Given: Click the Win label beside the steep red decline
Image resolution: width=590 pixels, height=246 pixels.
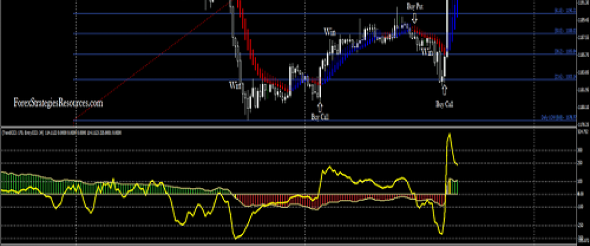Looking at the screenshot, I should pyautogui.click(x=235, y=85).
